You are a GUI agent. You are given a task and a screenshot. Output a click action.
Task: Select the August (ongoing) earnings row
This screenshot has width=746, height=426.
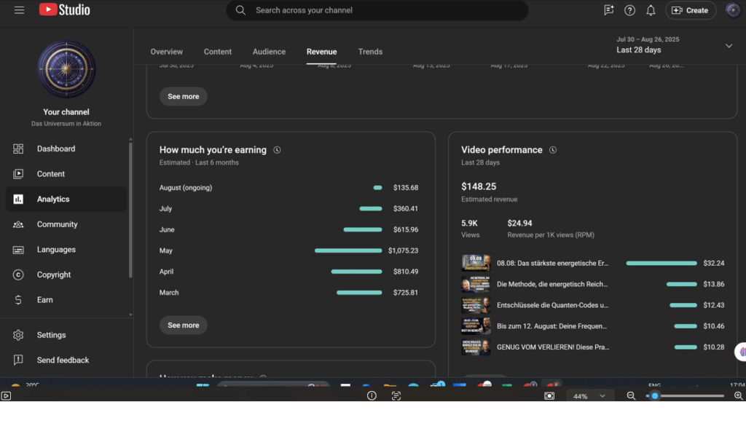[x=288, y=188]
